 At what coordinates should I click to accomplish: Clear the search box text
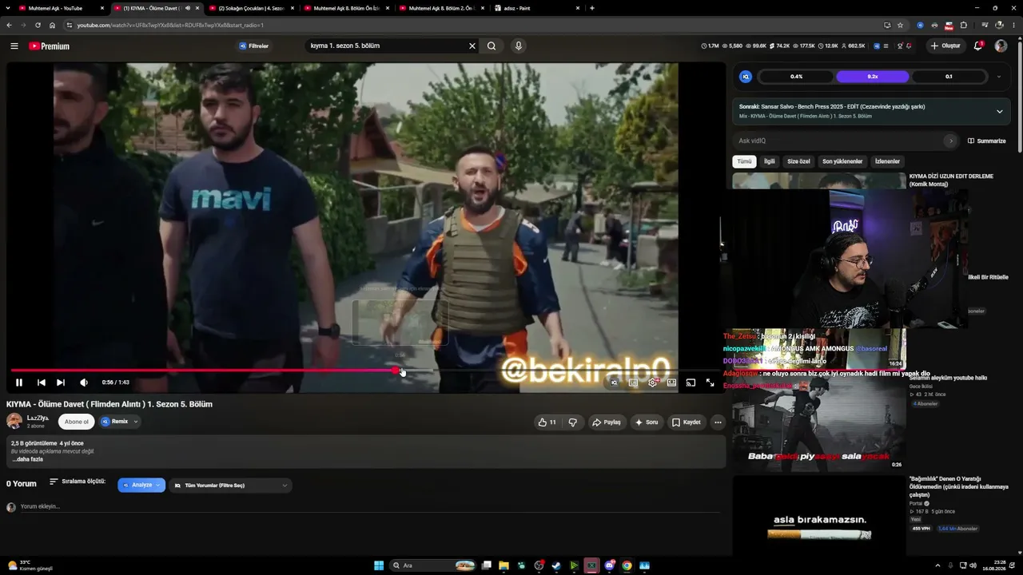[472, 46]
